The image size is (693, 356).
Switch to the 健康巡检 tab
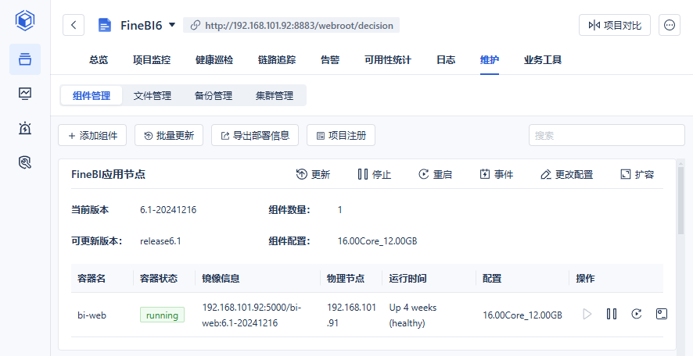(x=214, y=60)
